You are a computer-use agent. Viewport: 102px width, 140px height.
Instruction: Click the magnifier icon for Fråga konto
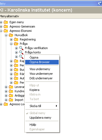pos(21,52)
